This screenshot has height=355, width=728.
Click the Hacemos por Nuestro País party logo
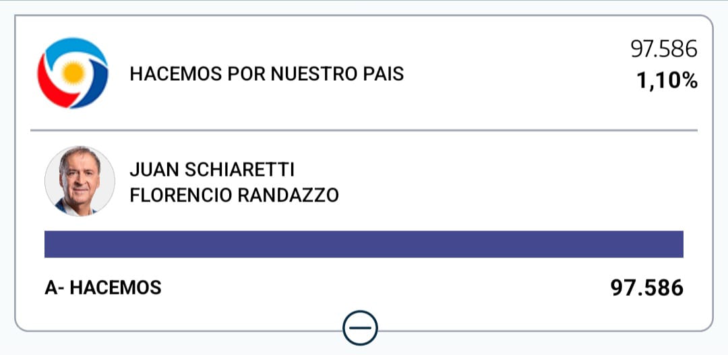click(x=71, y=73)
